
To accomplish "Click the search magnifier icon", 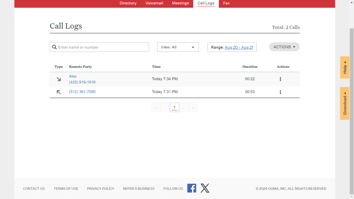I will (x=54, y=47).
